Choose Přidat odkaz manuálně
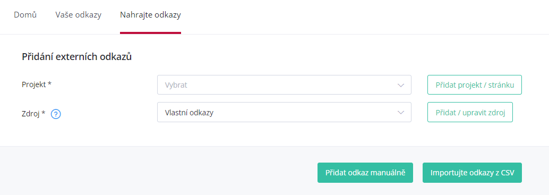This screenshot has height=195, width=549. [365, 173]
